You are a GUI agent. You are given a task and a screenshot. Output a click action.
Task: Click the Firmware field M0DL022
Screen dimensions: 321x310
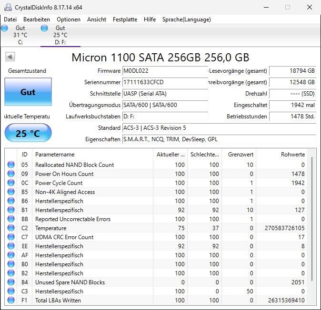(165, 71)
